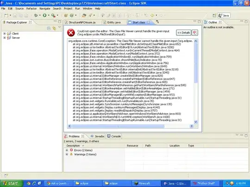Screen dimensions: 250x187
Task: Click the Location column header
Action: coord(176,145)
